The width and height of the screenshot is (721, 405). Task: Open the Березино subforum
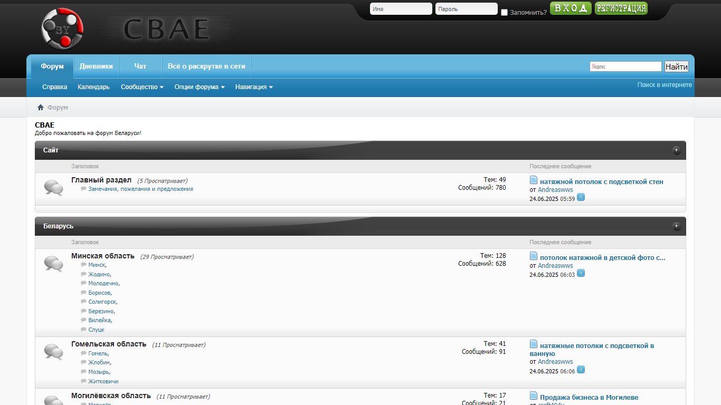(101, 311)
